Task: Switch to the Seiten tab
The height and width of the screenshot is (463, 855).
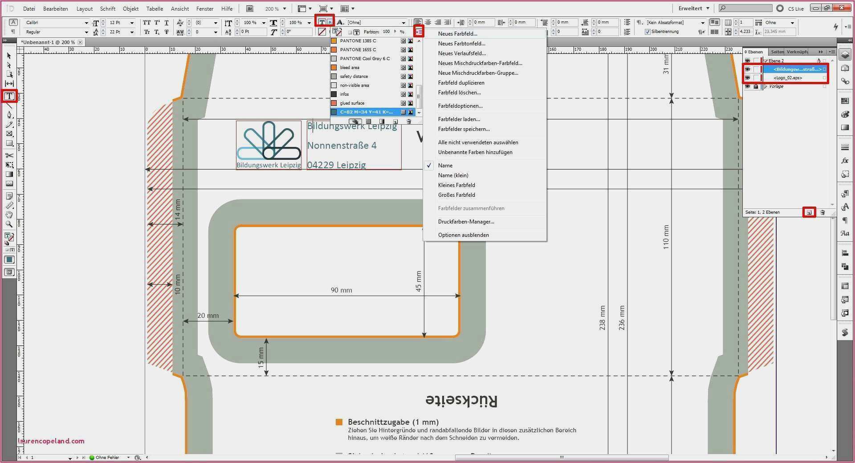Action: click(777, 52)
